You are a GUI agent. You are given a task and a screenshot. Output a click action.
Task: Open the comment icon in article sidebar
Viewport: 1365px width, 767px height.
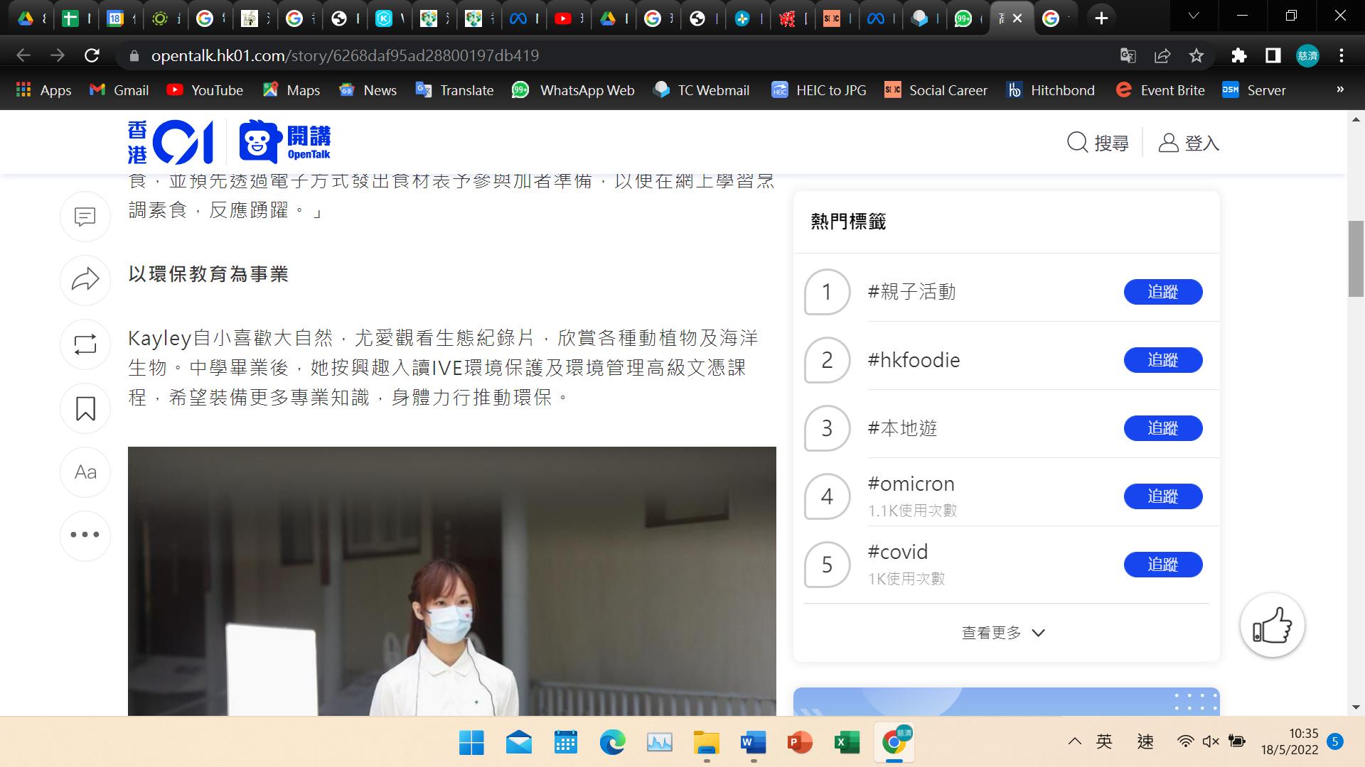tap(85, 216)
